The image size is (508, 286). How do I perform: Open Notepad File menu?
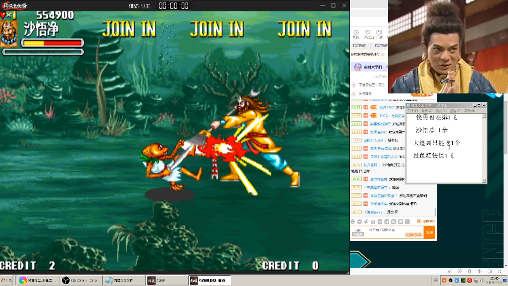coord(412,111)
